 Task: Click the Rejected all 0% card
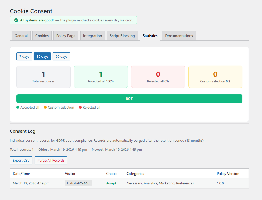158,77
